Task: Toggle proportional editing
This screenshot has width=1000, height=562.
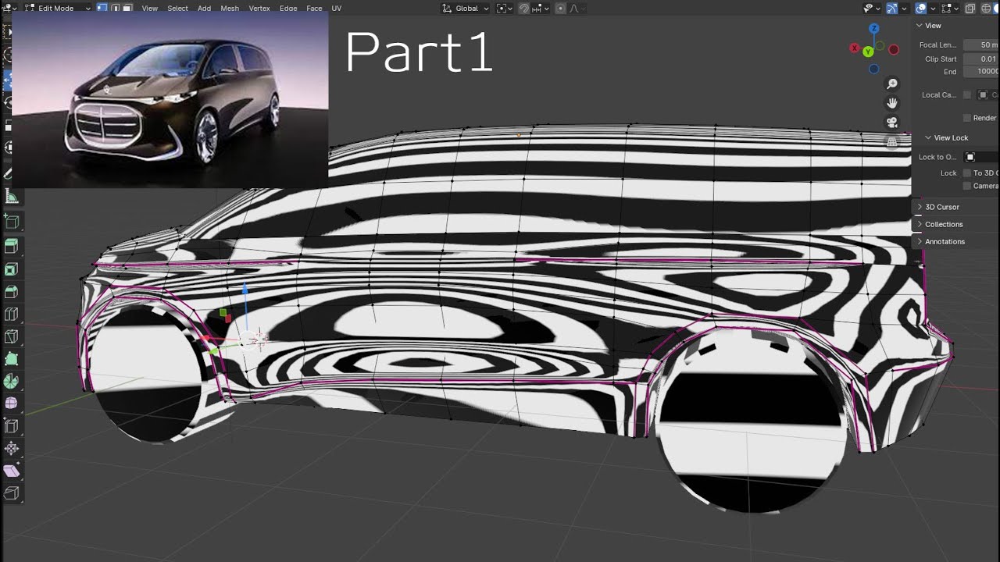Action: point(561,8)
